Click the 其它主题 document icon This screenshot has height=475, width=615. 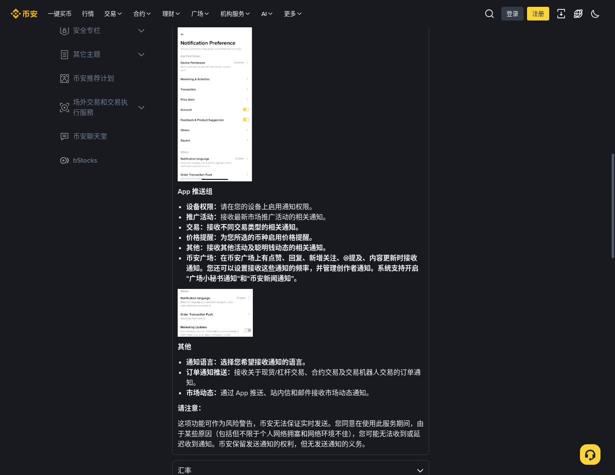coord(64,55)
